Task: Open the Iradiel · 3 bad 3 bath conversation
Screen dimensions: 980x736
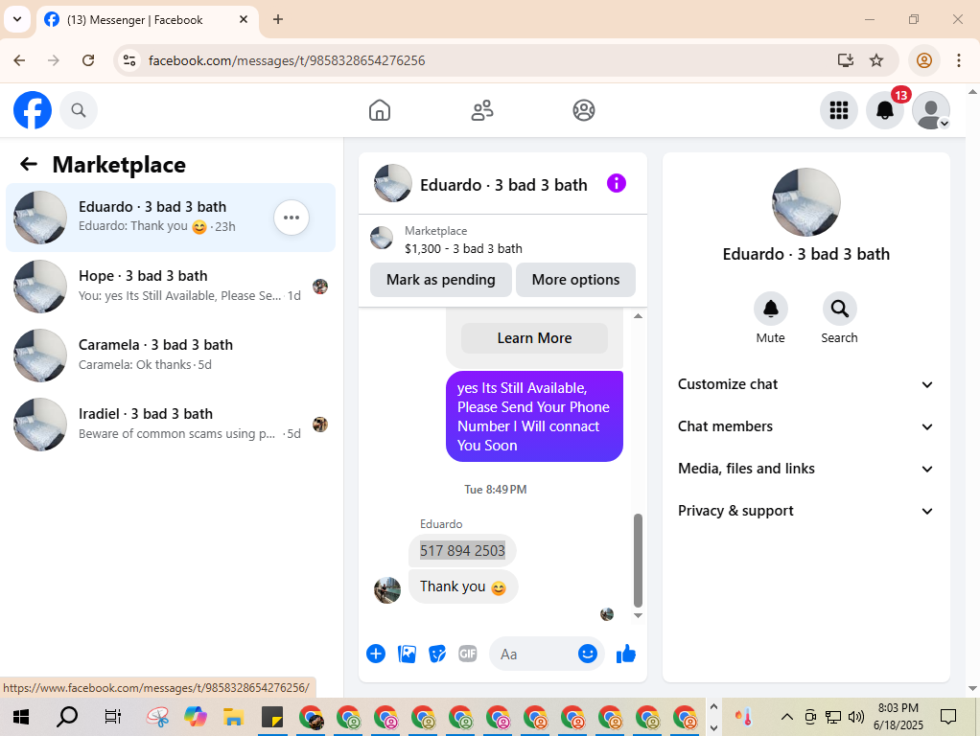Action: click(171, 425)
